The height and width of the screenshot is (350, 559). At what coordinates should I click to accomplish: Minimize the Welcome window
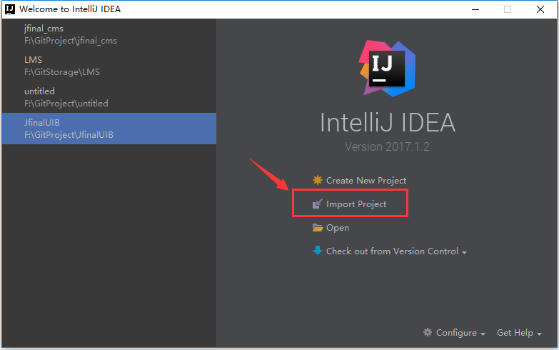pyautogui.click(x=475, y=9)
